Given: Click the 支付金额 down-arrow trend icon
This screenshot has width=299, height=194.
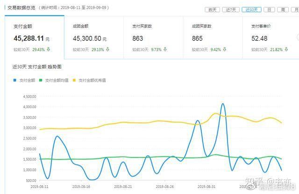Looking at the screenshot, I should pyautogui.click(x=49, y=49).
